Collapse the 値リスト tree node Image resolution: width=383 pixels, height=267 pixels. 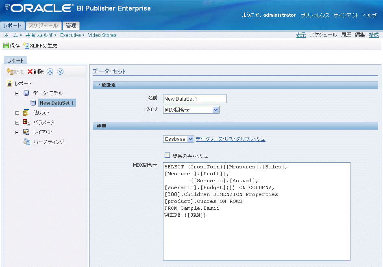[x=17, y=113]
